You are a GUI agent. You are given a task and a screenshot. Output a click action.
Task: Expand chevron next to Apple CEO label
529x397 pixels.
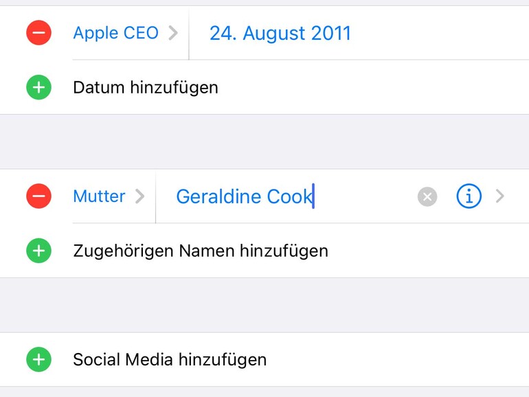point(173,32)
